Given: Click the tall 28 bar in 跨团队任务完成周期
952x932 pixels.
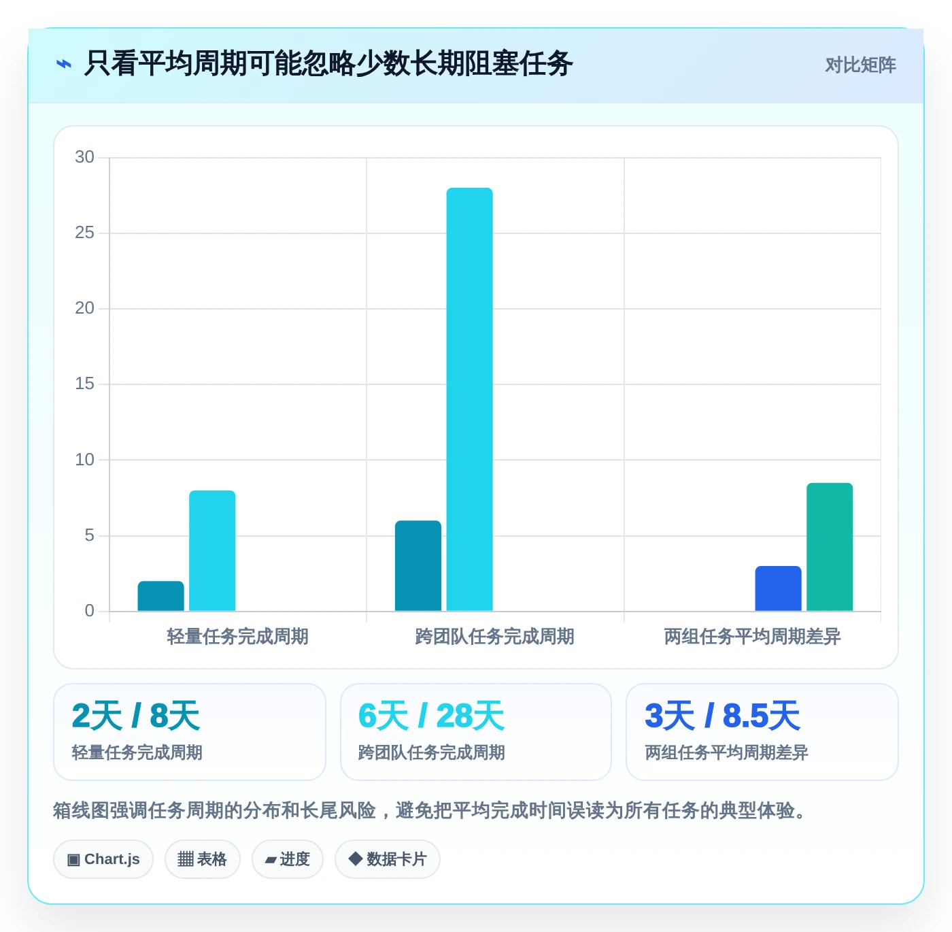Looking at the screenshot, I should pos(470,399).
